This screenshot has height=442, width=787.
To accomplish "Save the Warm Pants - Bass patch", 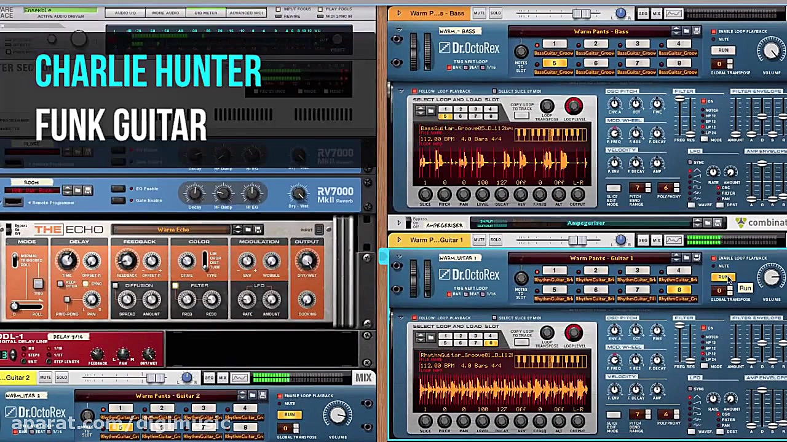I will click(696, 31).
